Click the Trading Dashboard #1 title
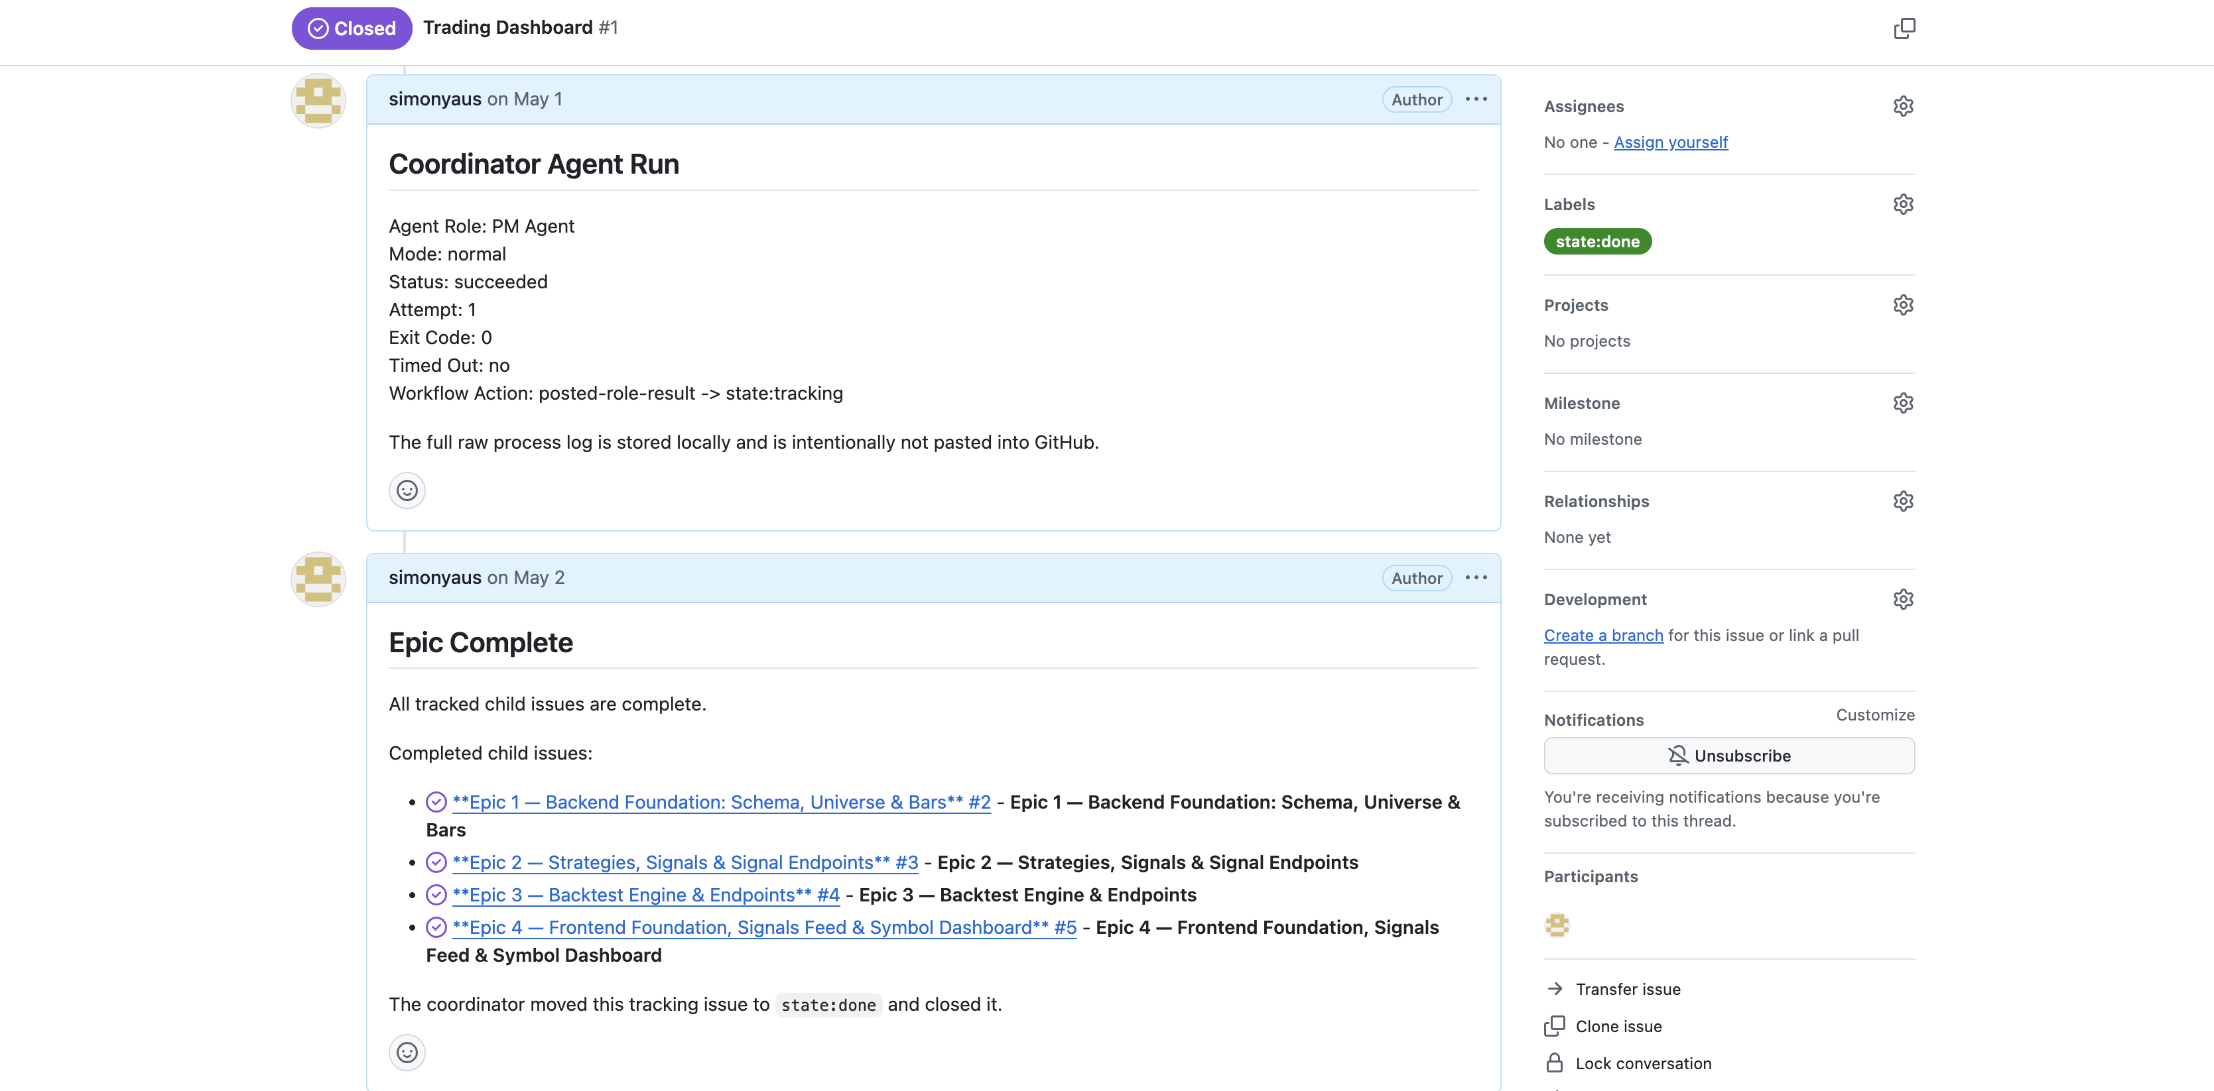Viewport: 2214px width, 1091px height. tap(520, 27)
